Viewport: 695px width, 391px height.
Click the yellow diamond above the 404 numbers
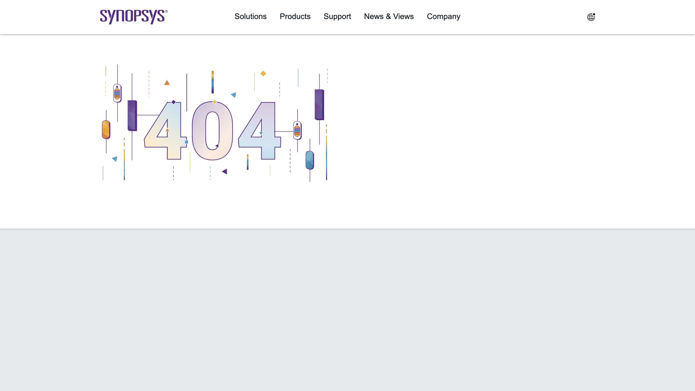point(263,73)
